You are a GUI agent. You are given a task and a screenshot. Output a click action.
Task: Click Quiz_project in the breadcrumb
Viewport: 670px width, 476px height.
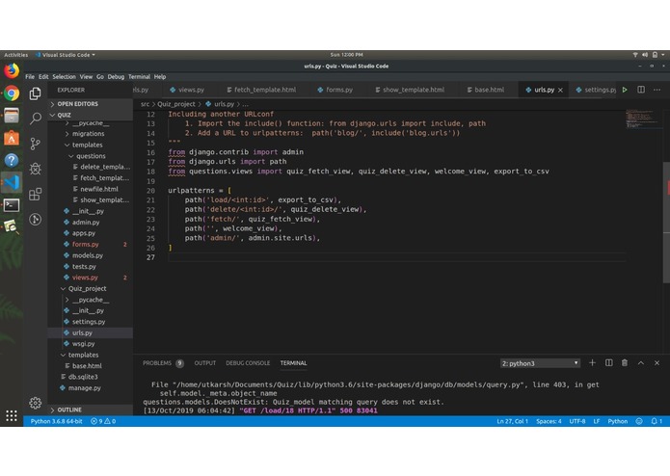click(176, 104)
